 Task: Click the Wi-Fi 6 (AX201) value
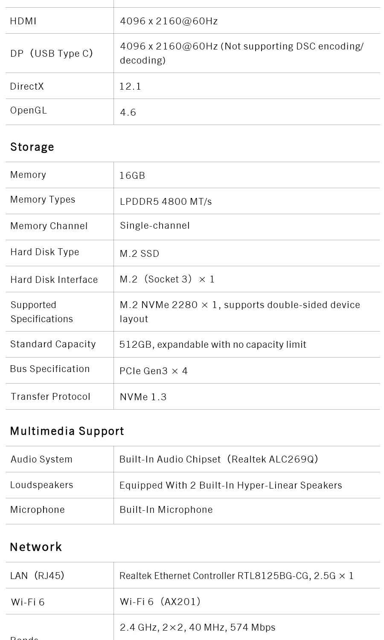(160, 602)
